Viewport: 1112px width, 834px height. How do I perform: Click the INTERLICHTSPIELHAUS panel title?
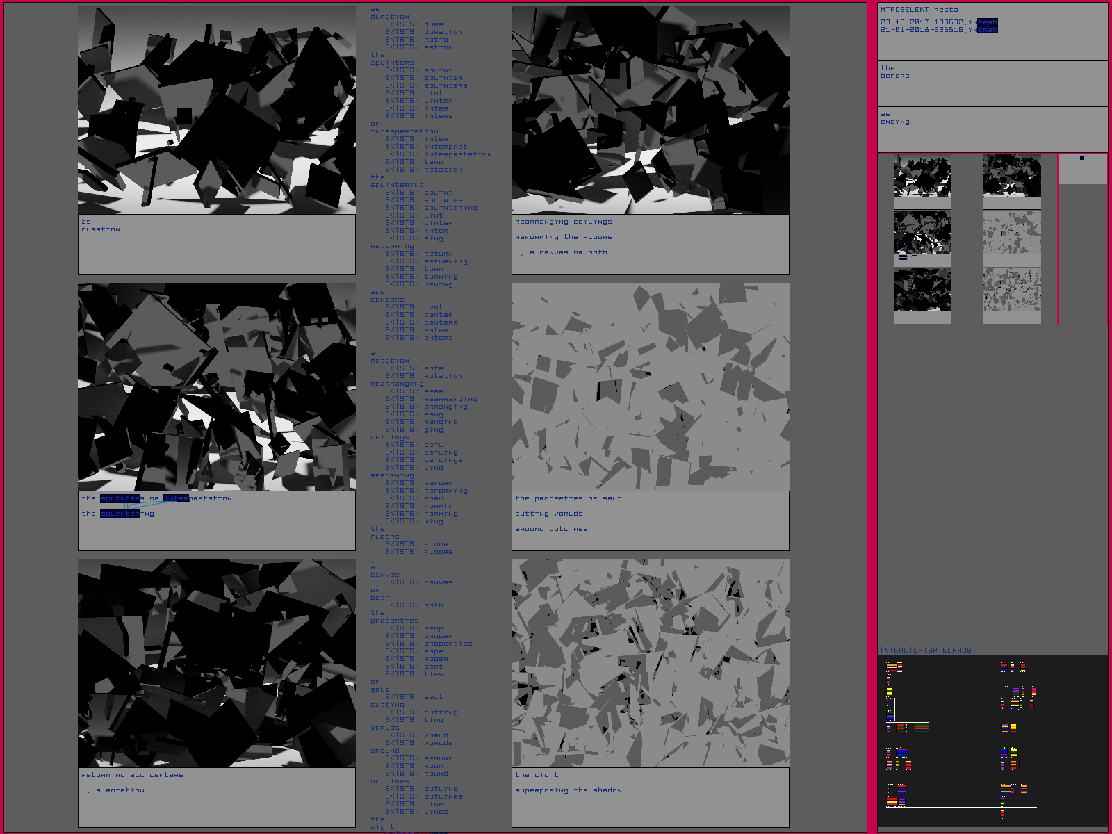click(x=926, y=651)
